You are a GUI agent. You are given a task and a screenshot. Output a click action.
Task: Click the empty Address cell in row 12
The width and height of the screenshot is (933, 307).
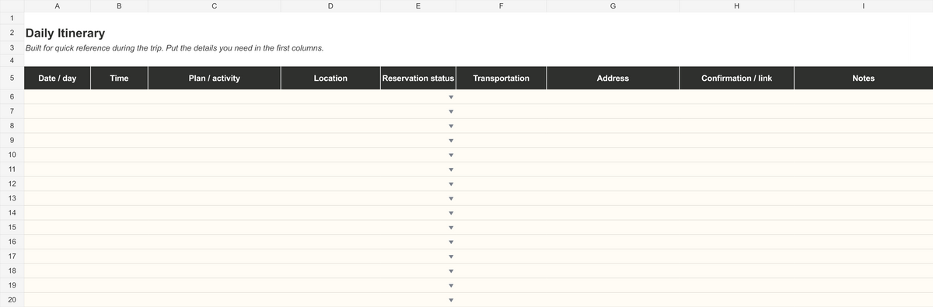pos(613,184)
